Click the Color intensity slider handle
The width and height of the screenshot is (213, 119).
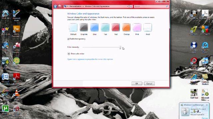tap(120, 47)
